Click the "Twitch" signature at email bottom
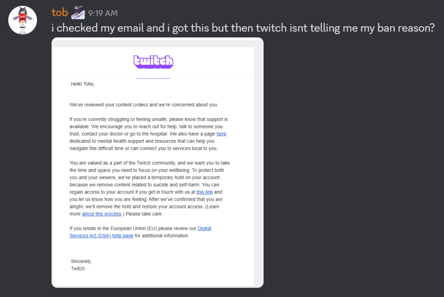Viewport: 444px width, 297px height. coord(78,268)
